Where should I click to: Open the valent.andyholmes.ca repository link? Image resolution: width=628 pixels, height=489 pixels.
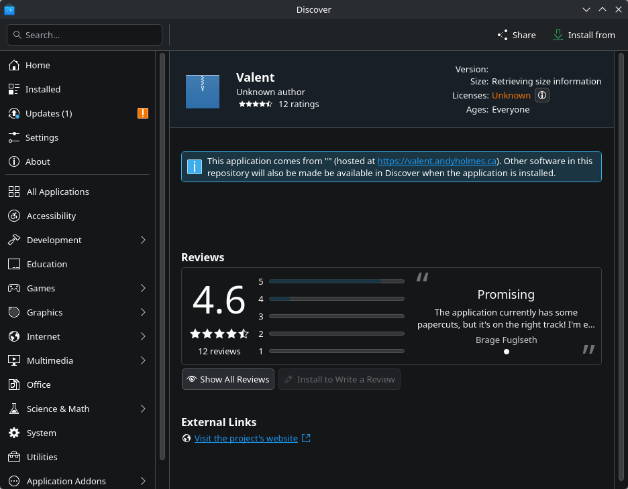click(437, 161)
